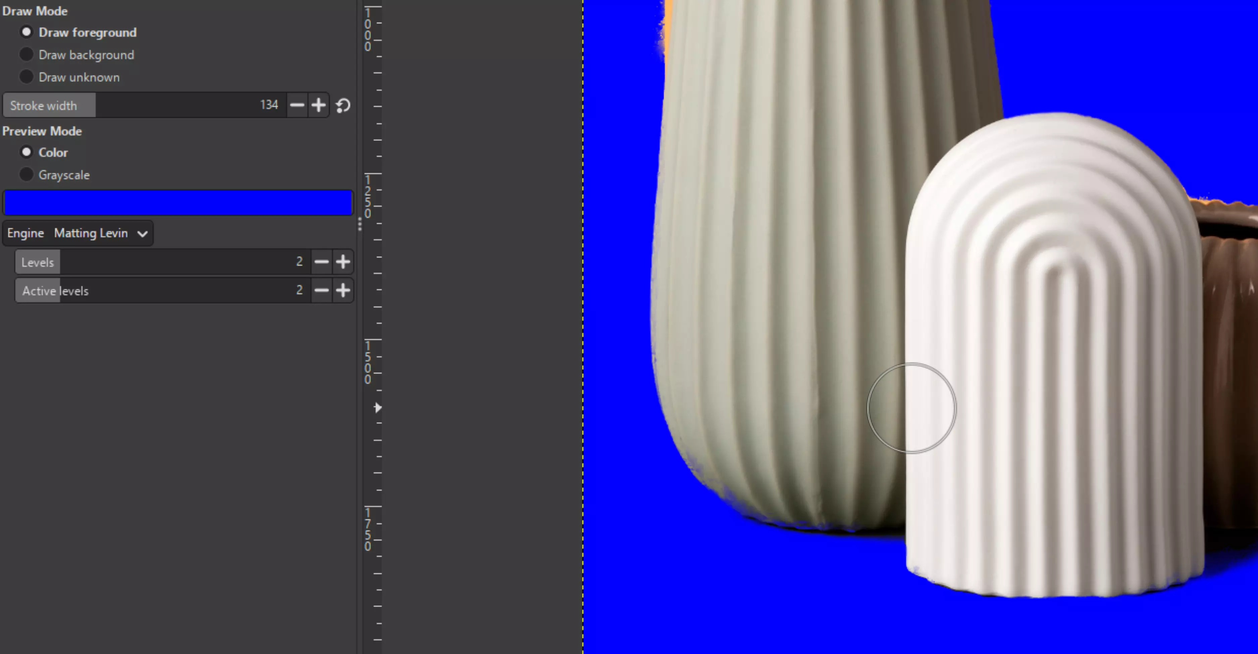This screenshot has height=654, width=1258.
Task: Click the panel divider drag handle dots
Action: point(360,224)
